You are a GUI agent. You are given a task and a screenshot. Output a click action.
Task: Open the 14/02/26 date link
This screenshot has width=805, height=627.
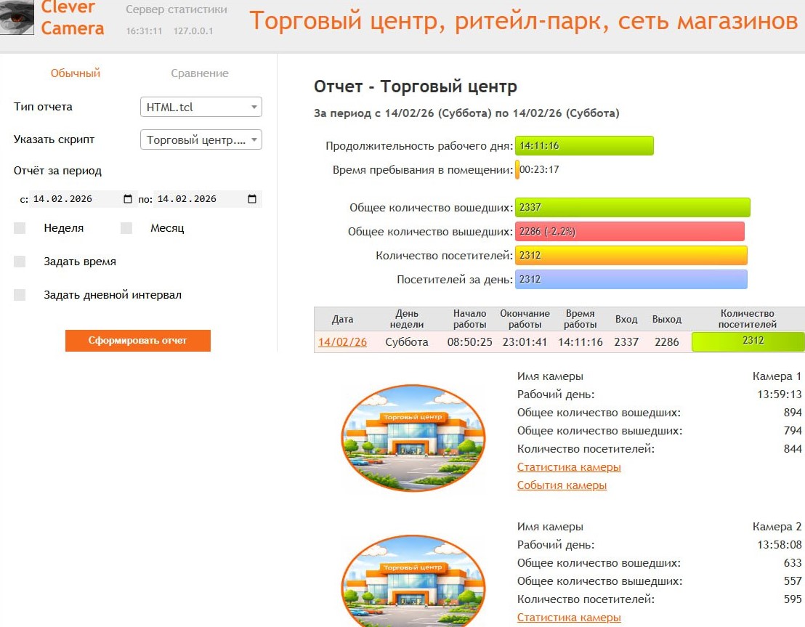[342, 342]
